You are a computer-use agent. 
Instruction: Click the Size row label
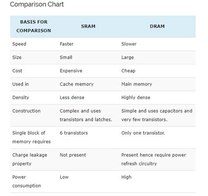click(x=17, y=57)
